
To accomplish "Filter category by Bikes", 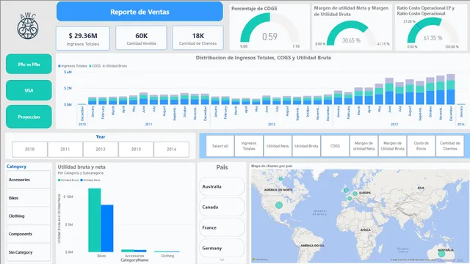I will coord(29,198).
